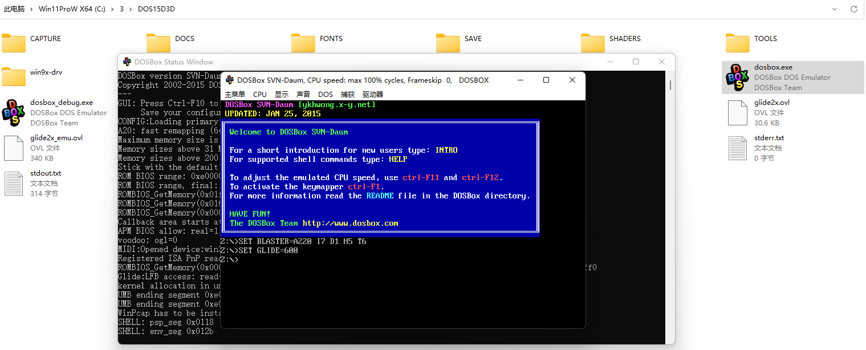The image size is (866, 350).
Task: Click the SHADERS folder icon
Action: tap(592, 43)
